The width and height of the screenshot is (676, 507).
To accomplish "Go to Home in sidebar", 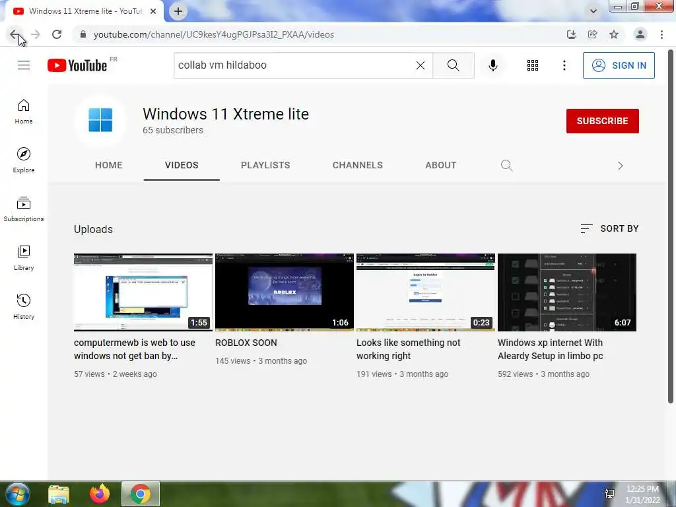I will (x=24, y=112).
